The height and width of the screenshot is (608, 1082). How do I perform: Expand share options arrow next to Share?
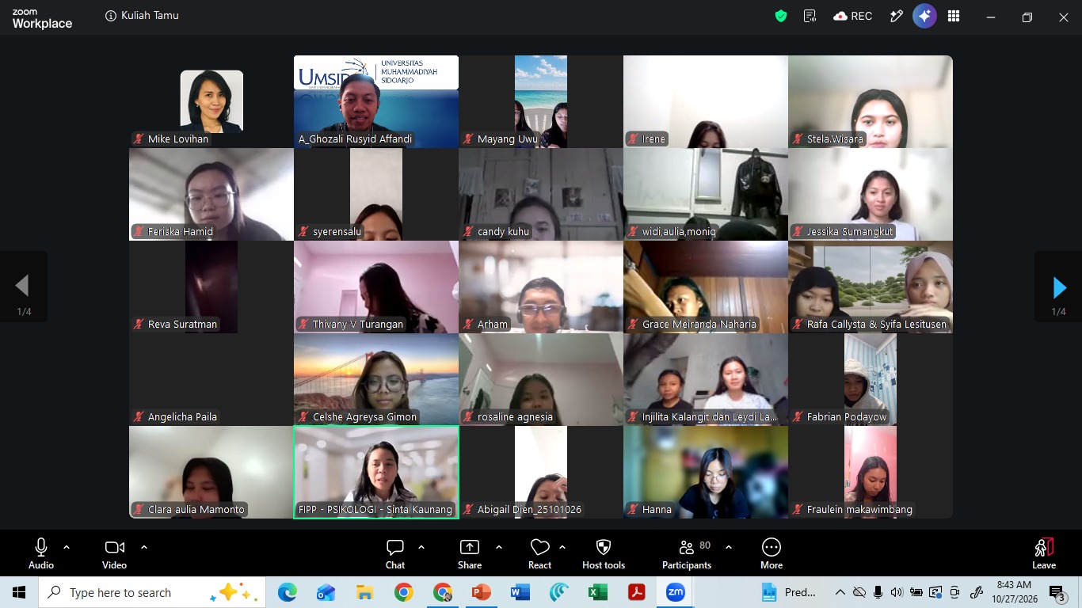point(499,547)
